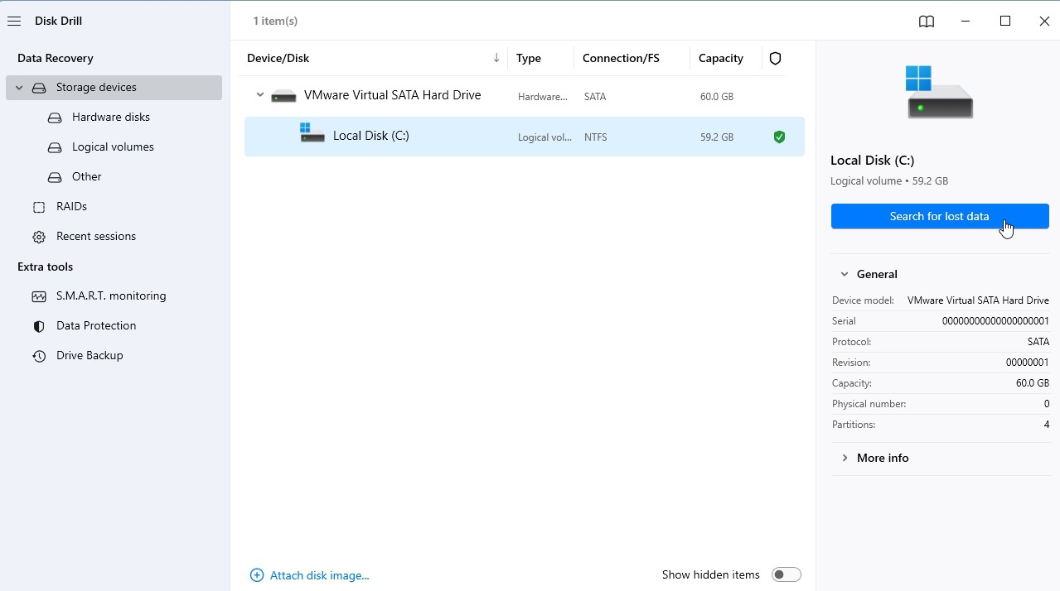Click the large drive image in details panel
The width and height of the screenshot is (1060, 591).
point(939,92)
